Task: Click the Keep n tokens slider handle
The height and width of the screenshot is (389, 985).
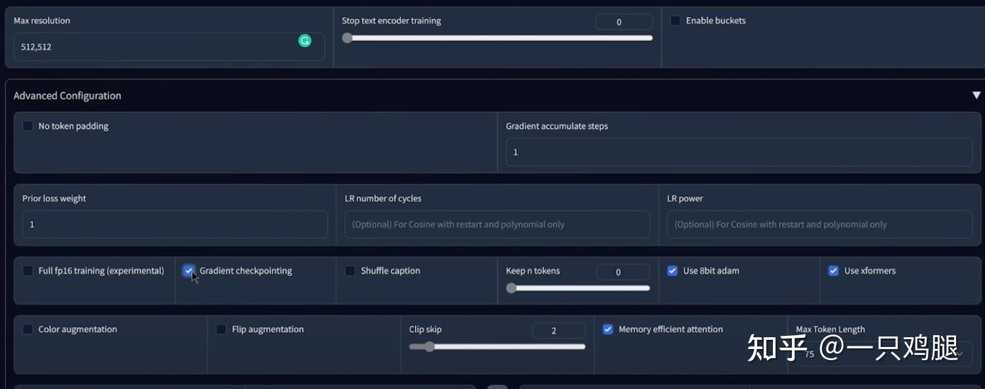Action: tap(512, 287)
